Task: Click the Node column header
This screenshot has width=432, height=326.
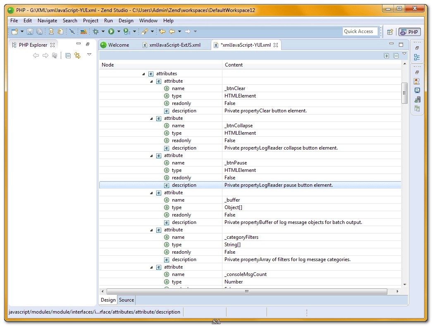Action: coord(161,65)
